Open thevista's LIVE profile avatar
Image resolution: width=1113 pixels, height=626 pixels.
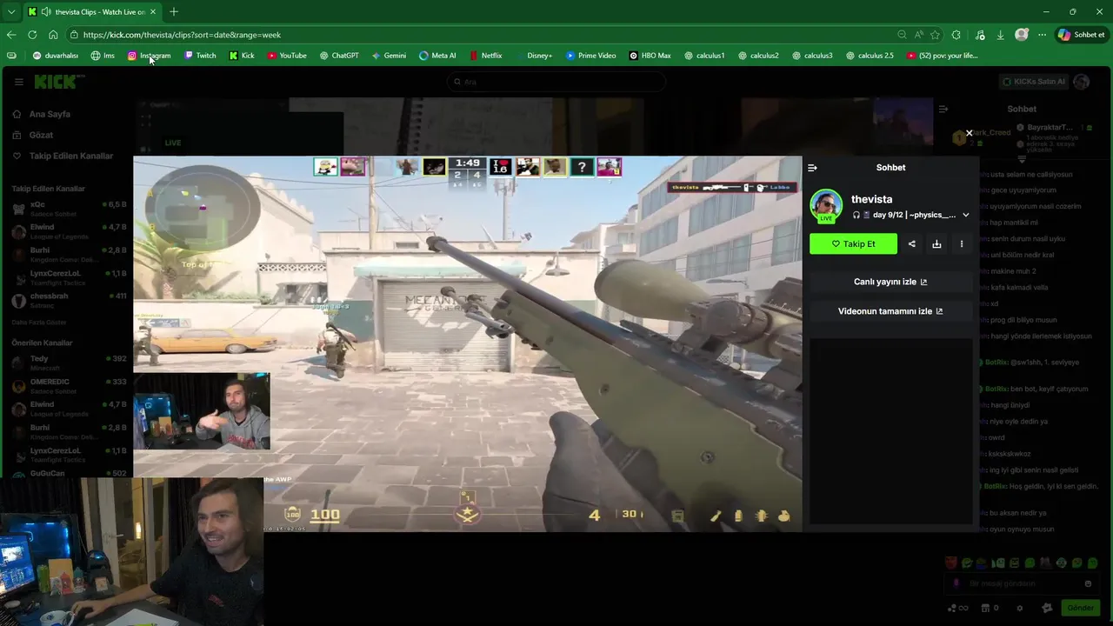coord(826,205)
